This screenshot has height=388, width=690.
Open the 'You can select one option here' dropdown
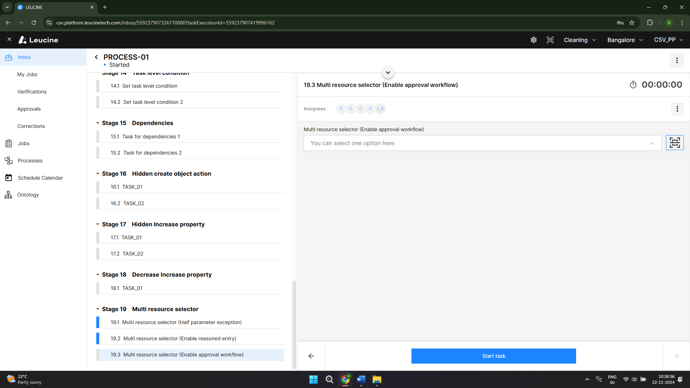[482, 143]
